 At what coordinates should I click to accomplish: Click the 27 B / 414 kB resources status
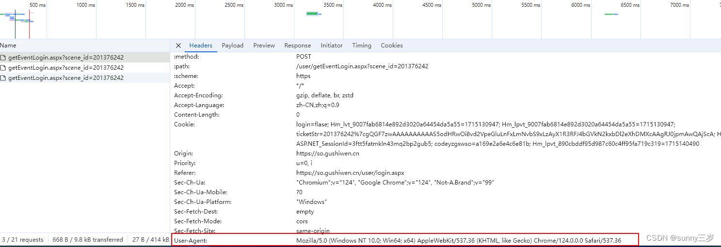(151, 240)
